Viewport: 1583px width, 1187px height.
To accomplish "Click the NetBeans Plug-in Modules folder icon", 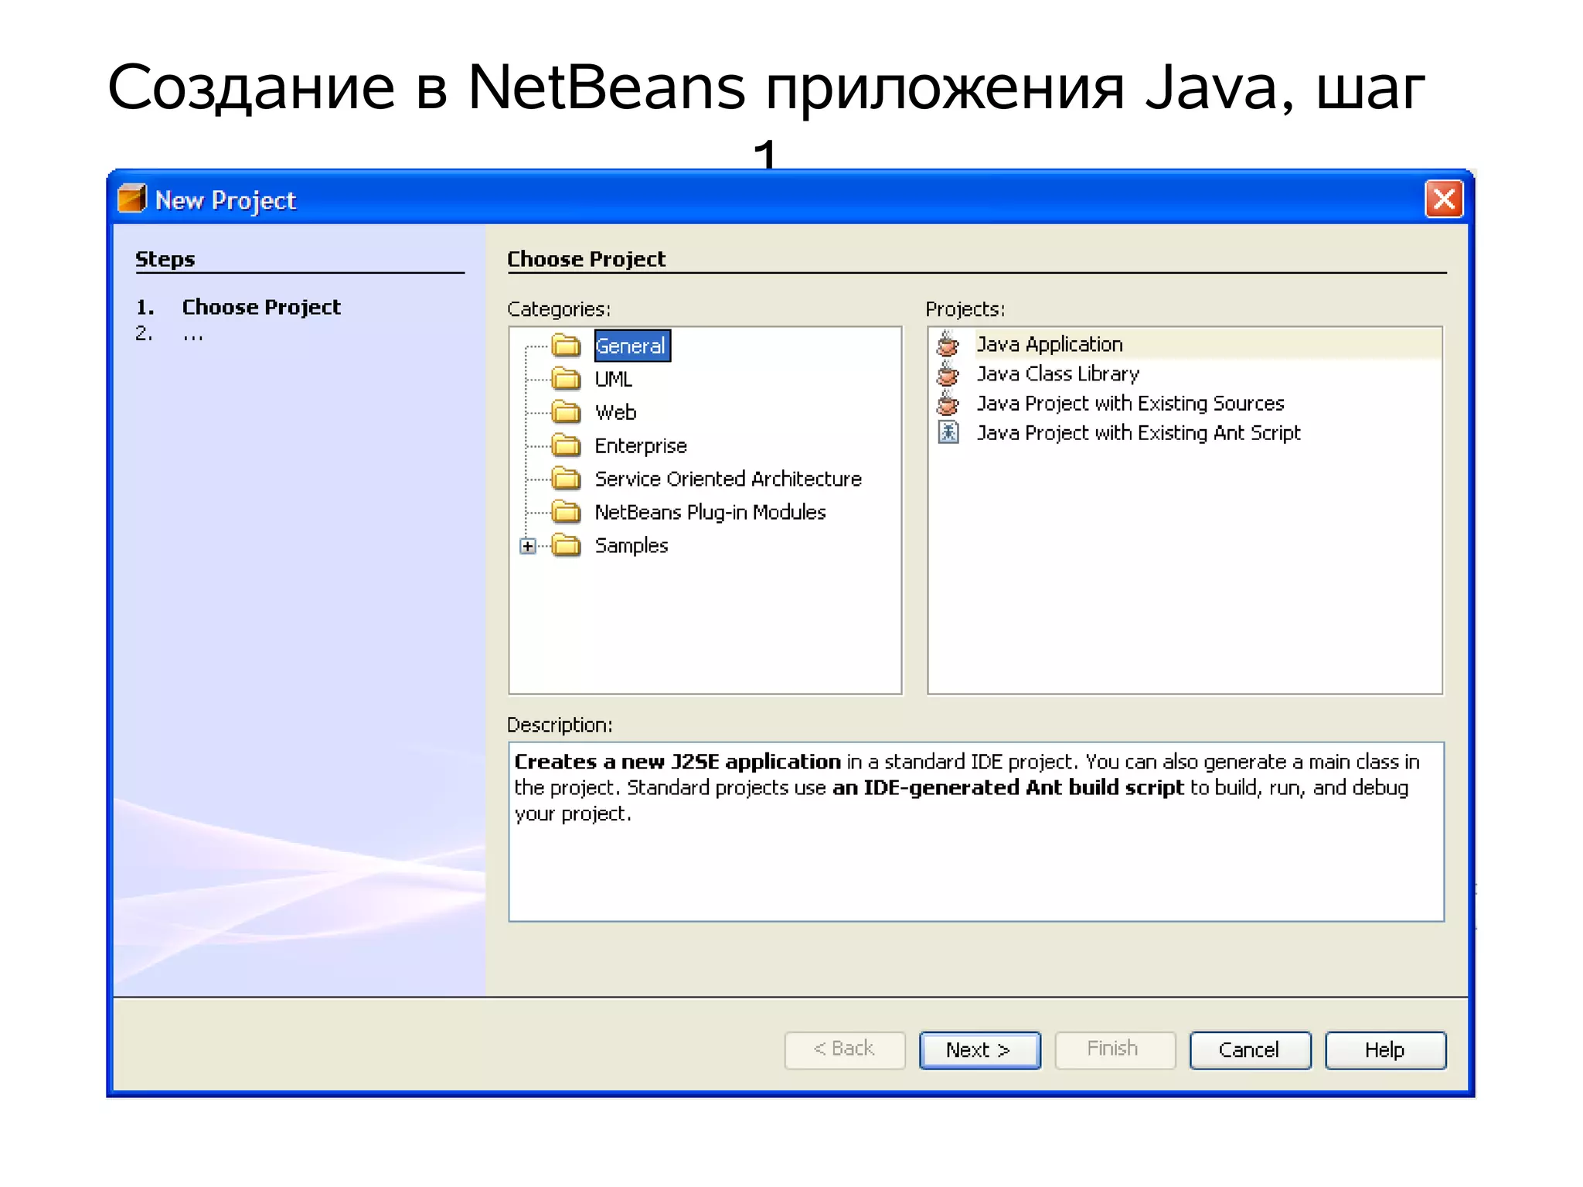I will coord(566,512).
